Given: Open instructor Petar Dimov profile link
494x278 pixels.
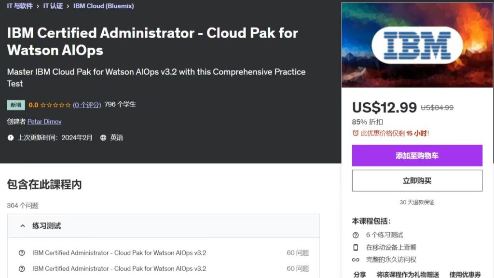Looking at the screenshot, I should [x=44, y=122].
